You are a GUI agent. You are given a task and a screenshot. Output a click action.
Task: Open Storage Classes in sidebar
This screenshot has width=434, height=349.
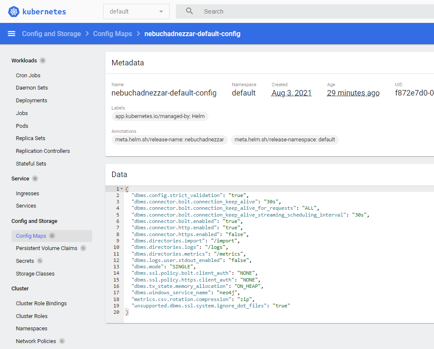(x=35, y=274)
